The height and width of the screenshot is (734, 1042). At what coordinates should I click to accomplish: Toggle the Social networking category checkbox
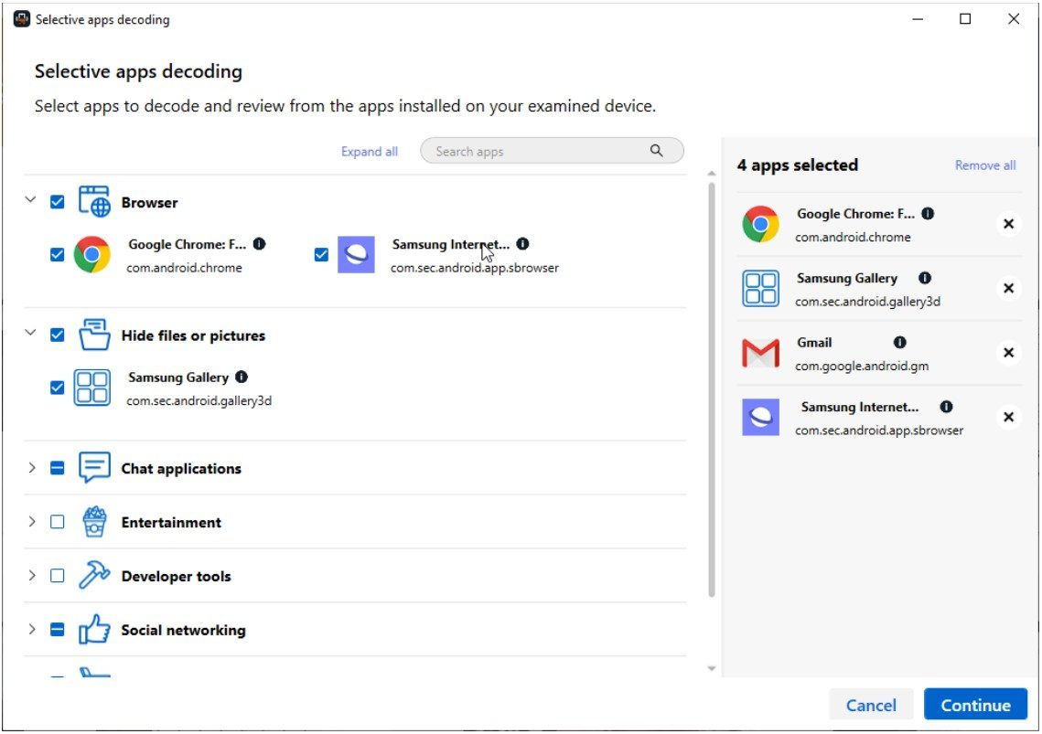coord(57,629)
